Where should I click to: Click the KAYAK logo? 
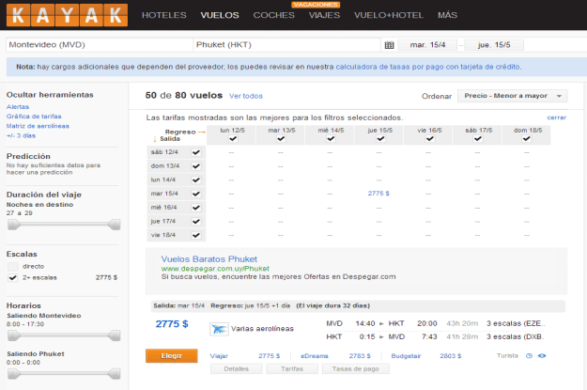pyautogui.click(x=67, y=15)
